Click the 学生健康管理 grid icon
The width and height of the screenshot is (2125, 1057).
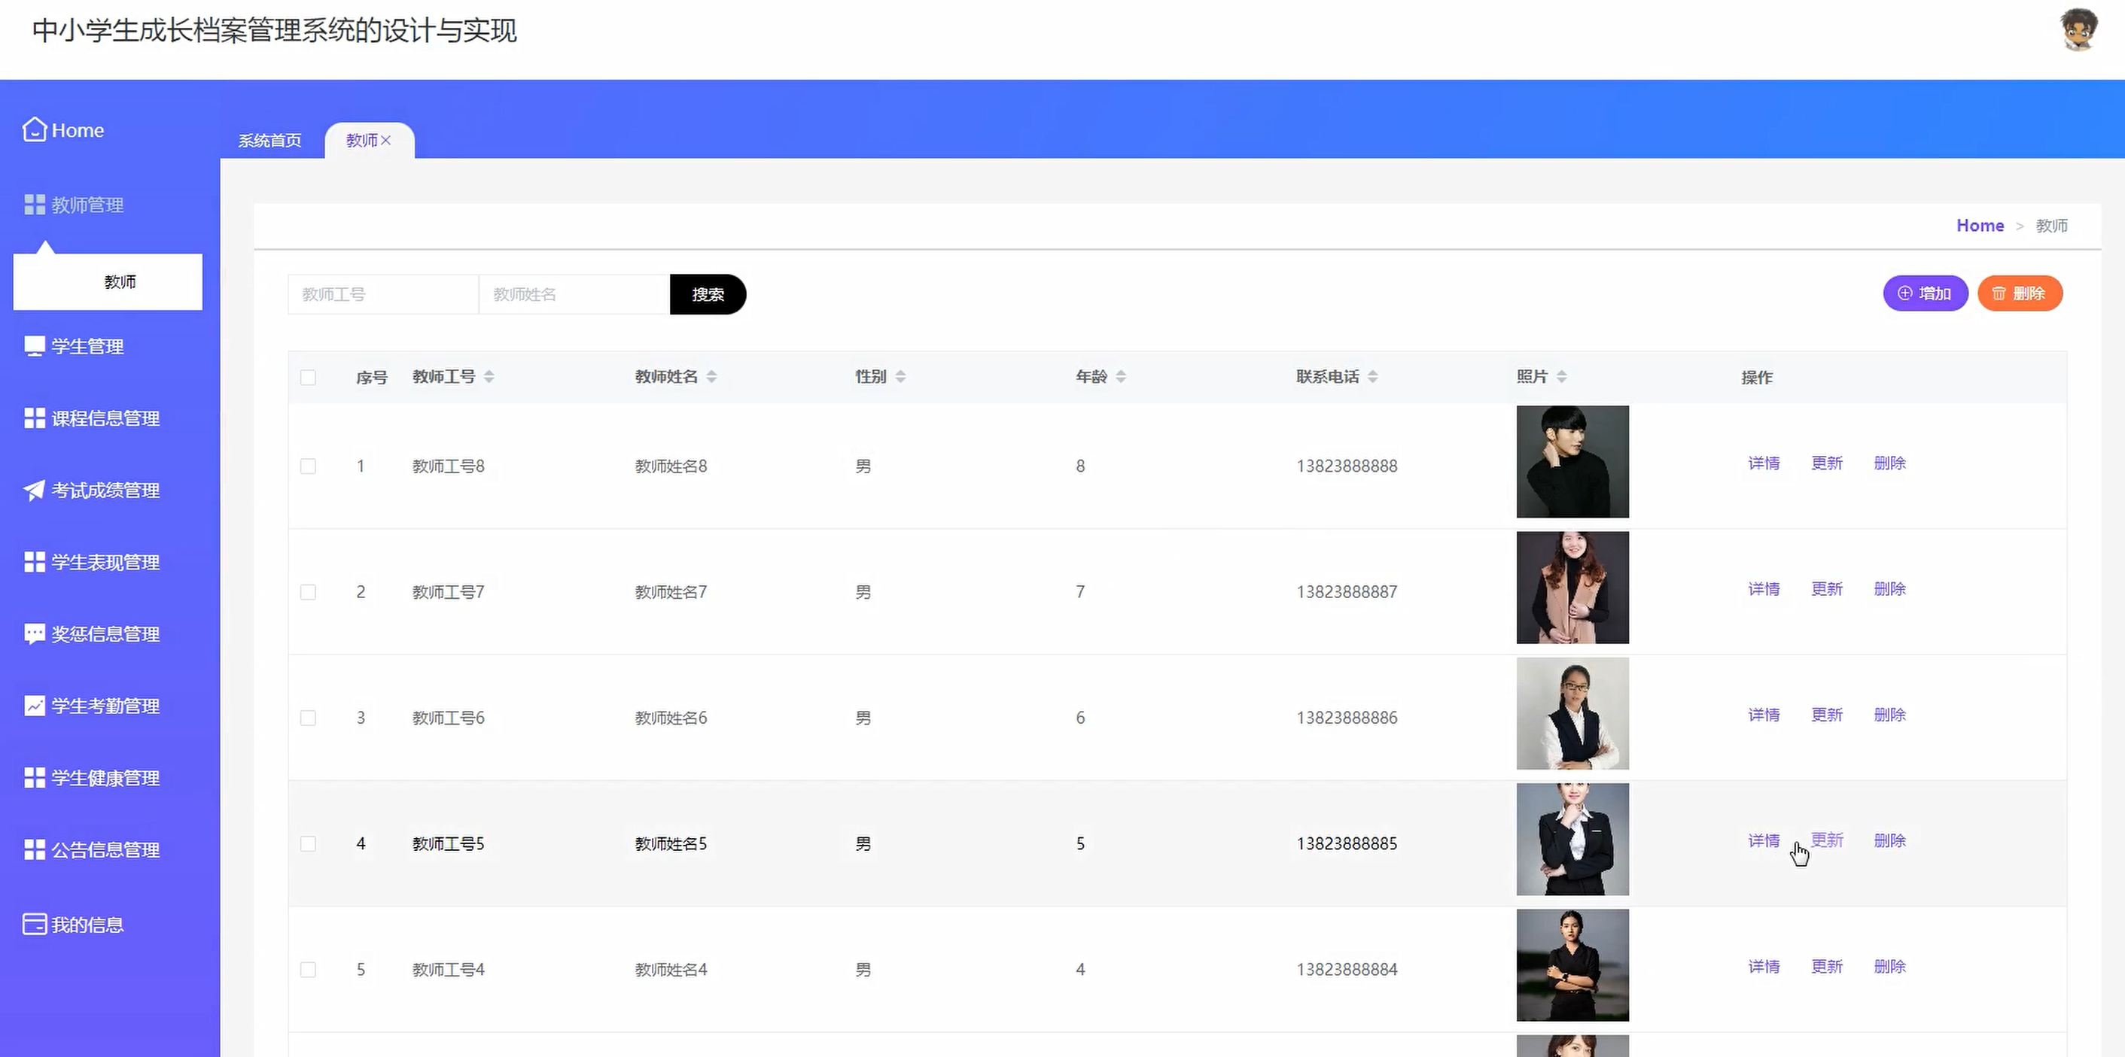[x=35, y=777]
